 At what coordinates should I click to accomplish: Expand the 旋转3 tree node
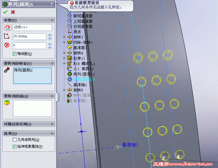click(x=64, y=37)
